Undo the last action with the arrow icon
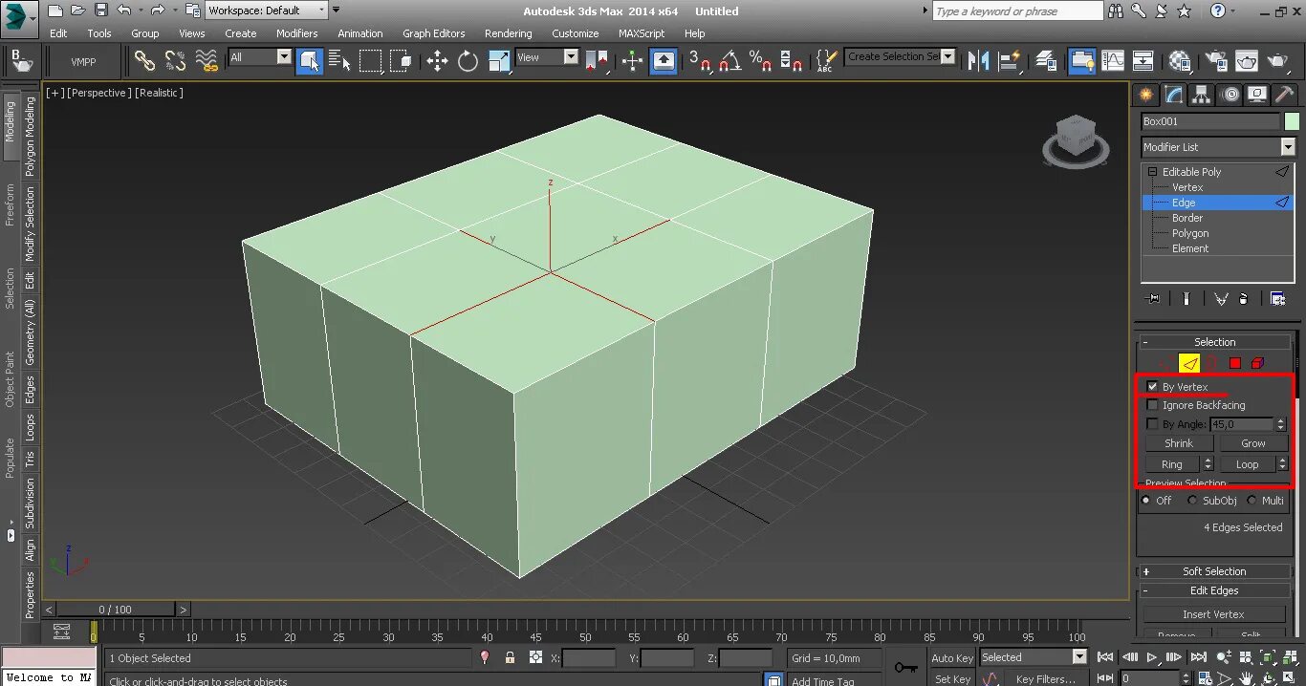Viewport: 1306px width, 686px height. (x=124, y=11)
